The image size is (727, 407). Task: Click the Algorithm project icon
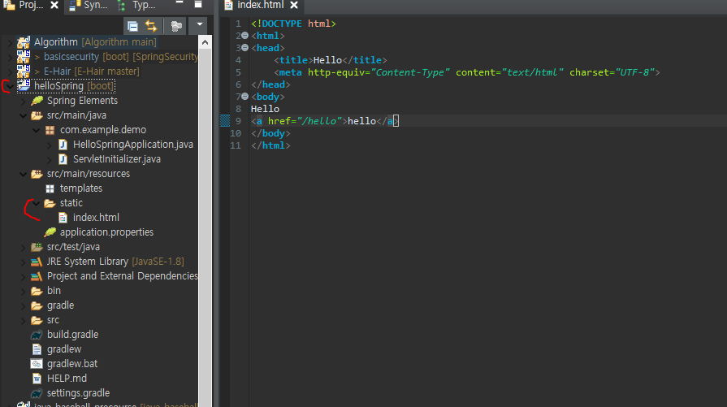[x=24, y=42]
